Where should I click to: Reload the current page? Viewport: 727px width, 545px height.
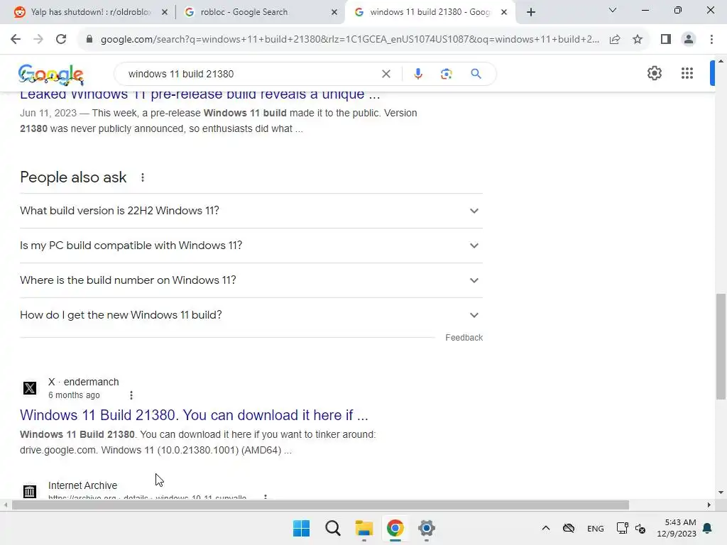[x=61, y=40]
